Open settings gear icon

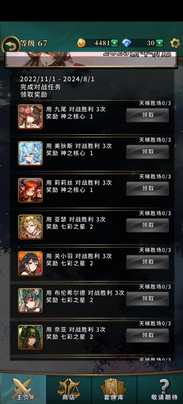tap(175, 43)
